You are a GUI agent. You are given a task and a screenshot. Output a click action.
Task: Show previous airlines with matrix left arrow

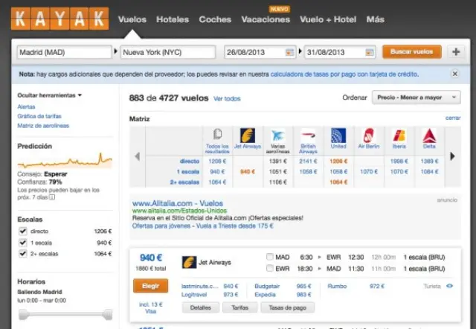pos(137,156)
